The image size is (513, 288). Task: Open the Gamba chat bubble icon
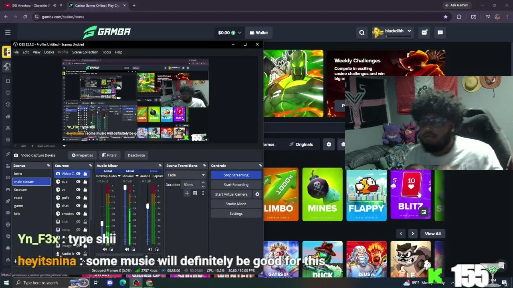(x=440, y=33)
